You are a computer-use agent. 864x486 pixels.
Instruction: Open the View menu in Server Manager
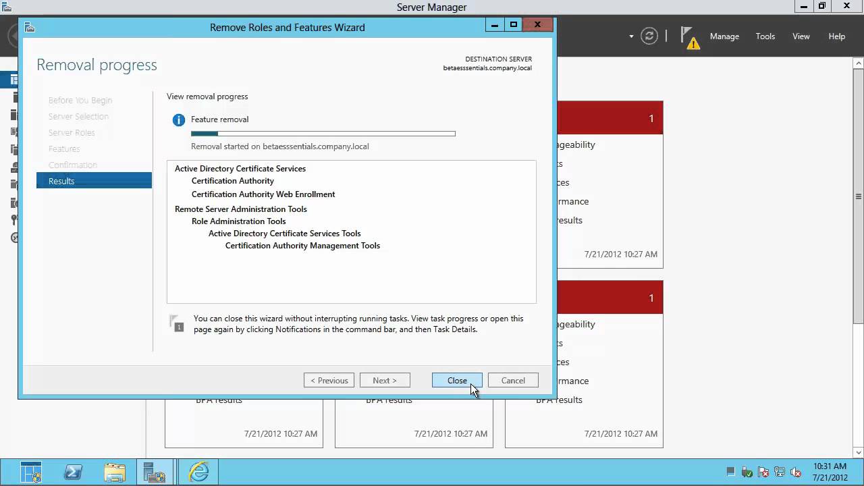pyautogui.click(x=801, y=36)
